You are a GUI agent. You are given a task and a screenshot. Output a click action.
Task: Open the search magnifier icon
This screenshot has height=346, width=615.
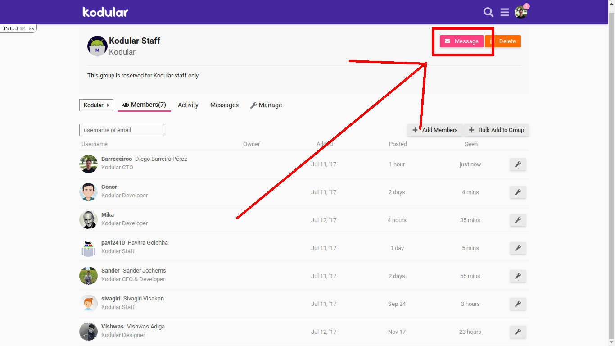[488, 12]
